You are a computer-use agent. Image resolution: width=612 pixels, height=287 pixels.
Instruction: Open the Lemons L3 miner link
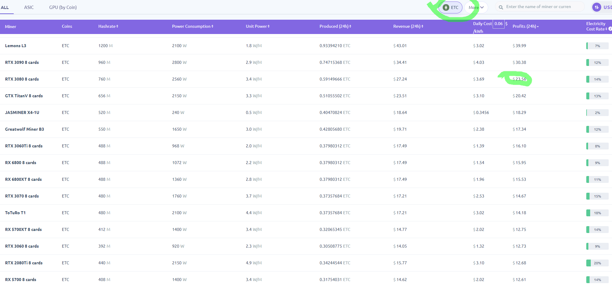(x=16, y=46)
